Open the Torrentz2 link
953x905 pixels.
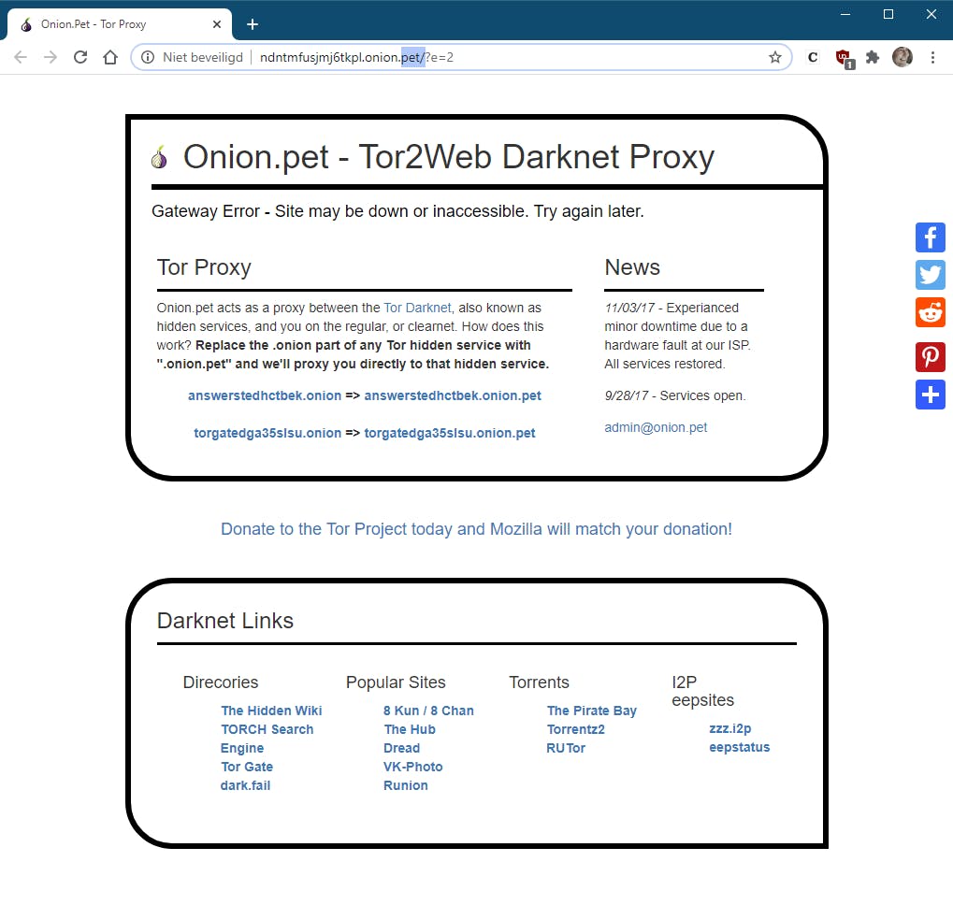575,729
